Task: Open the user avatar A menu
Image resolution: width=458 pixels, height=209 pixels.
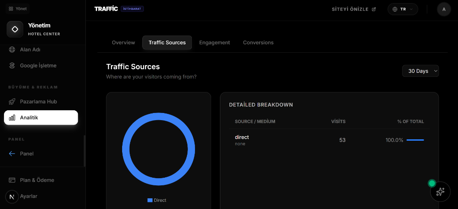Action: tap(444, 9)
